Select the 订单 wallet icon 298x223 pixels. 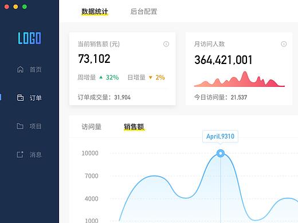pyautogui.click(x=20, y=98)
